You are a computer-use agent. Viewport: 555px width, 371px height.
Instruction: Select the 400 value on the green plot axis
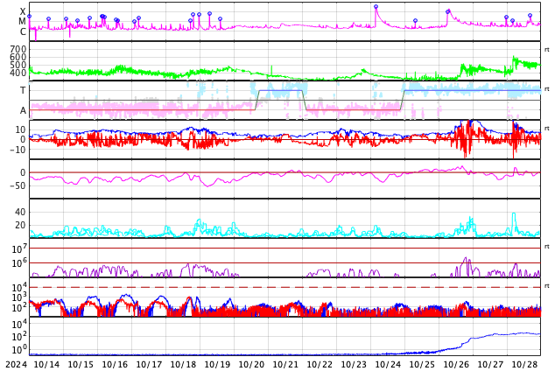point(18,73)
